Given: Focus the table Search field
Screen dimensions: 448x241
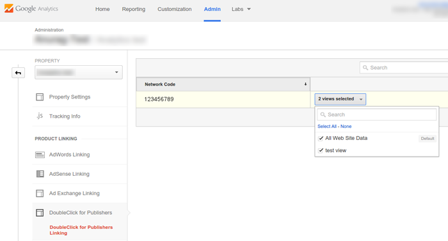Looking at the screenshot, I should pyautogui.click(x=404, y=68).
